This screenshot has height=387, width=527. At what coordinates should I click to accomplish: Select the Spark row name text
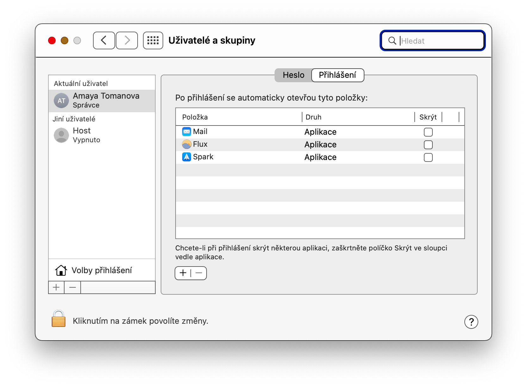(203, 157)
